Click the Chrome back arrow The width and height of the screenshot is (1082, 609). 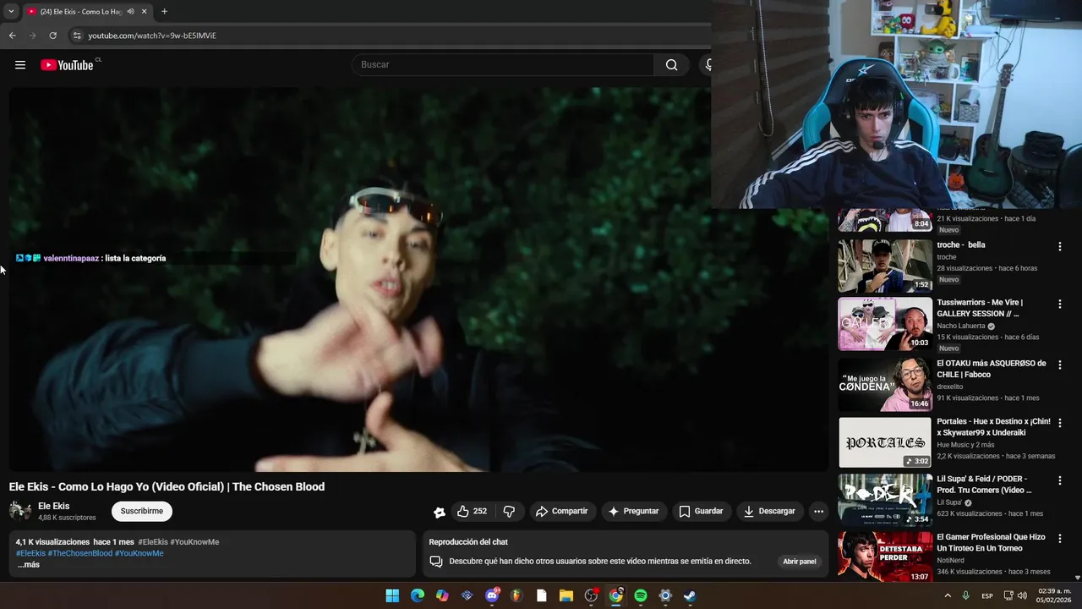click(12, 36)
